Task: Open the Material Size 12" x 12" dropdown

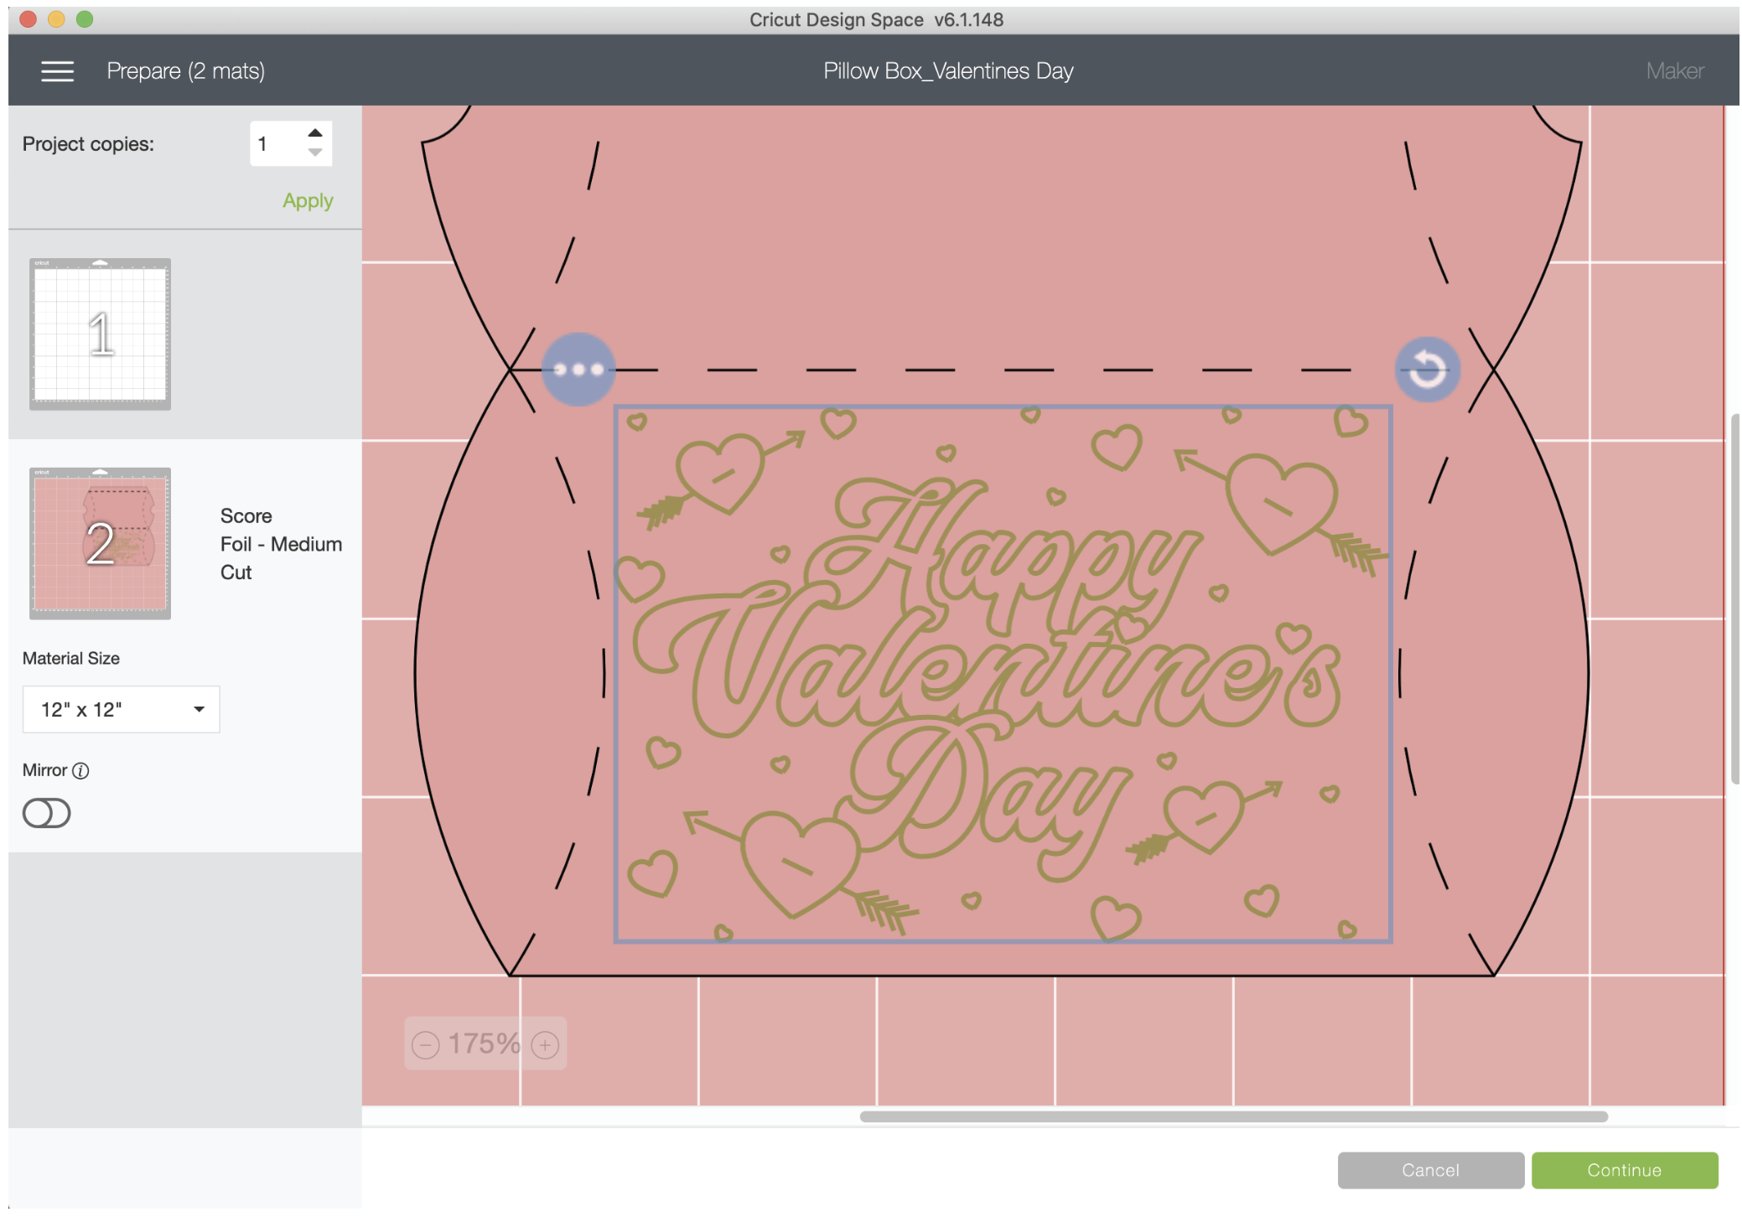Action: pyautogui.click(x=121, y=710)
